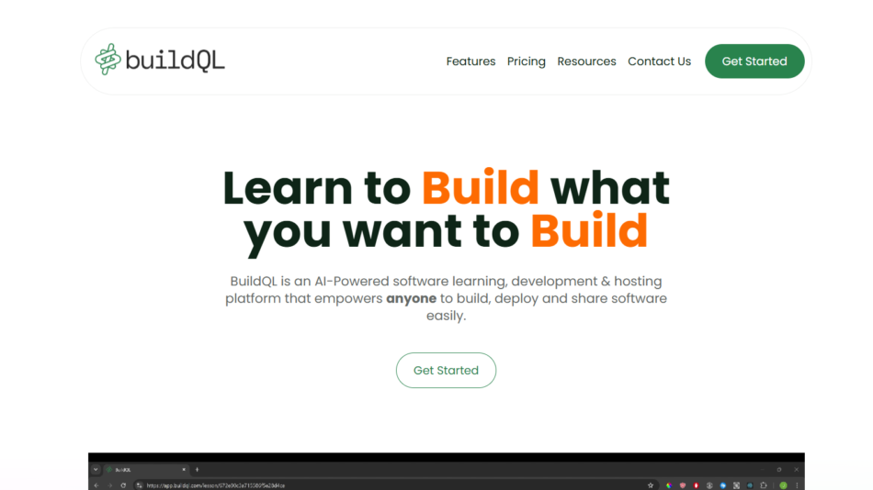The image size is (873, 490).
Task: Click the green profile avatar icon
Action: [x=783, y=485]
